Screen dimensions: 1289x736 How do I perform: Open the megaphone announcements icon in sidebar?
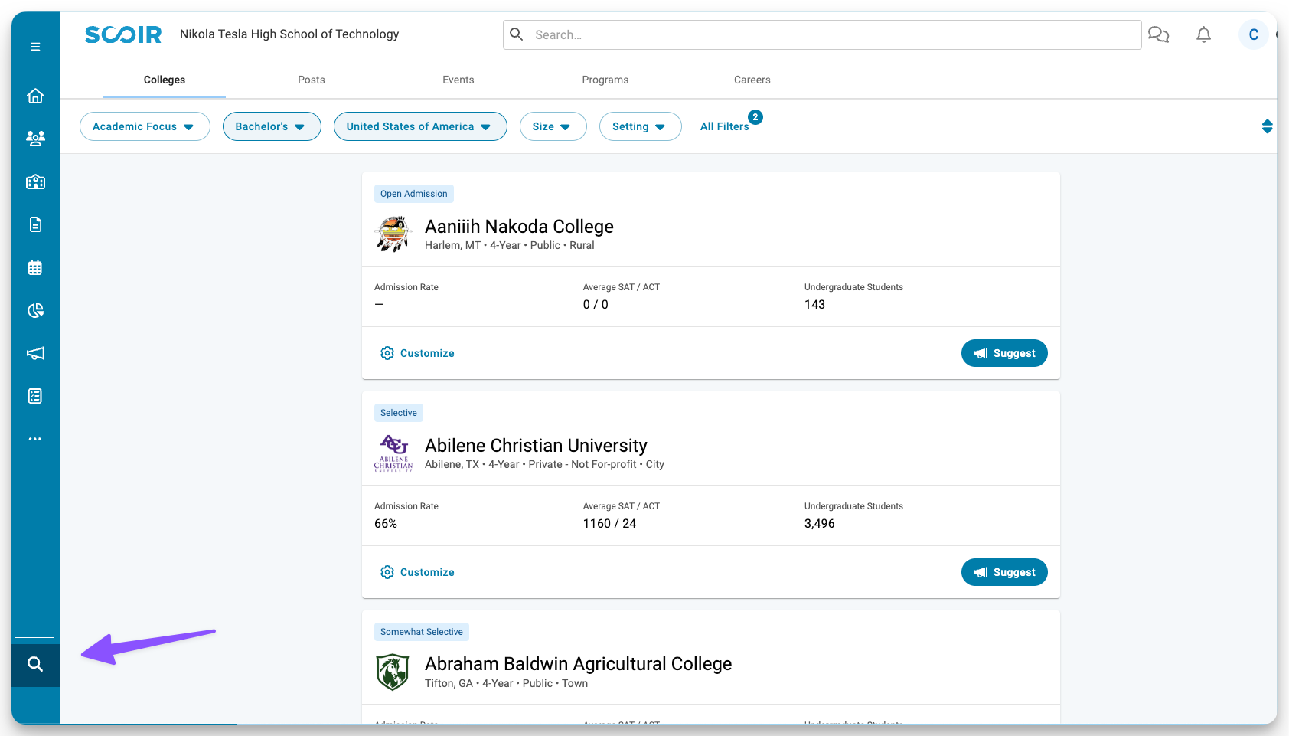pos(35,353)
